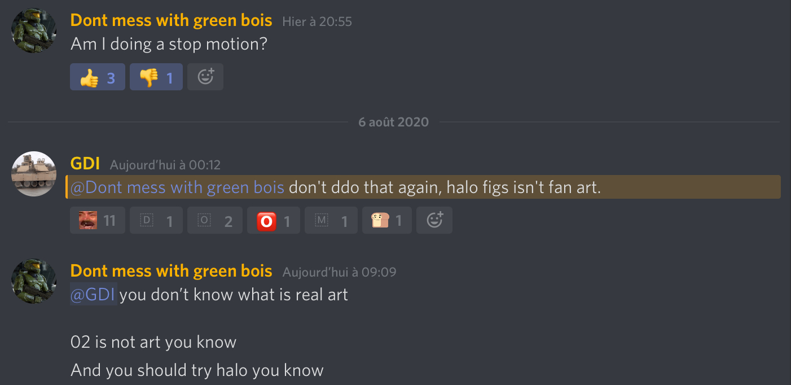Toggle the laughing face reaction with 11

[98, 220]
